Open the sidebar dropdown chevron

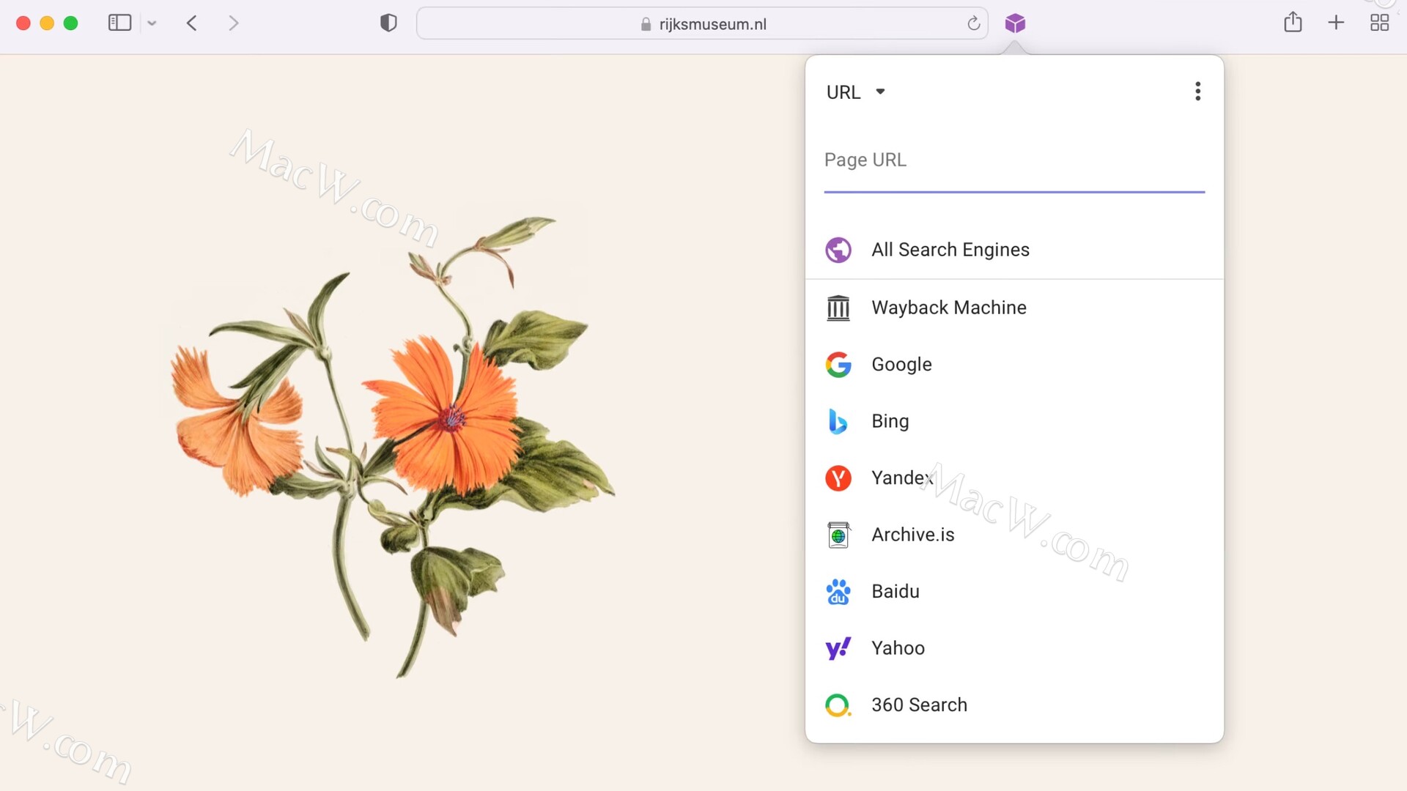point(152,23)
